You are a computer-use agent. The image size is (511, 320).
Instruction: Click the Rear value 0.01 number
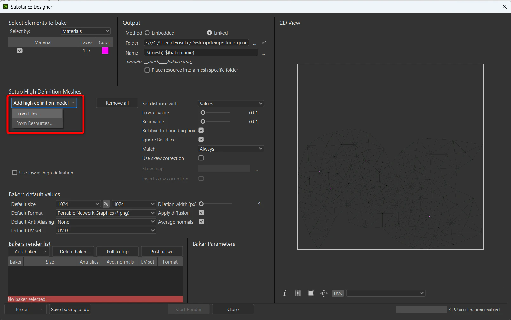tap(254, 122)
